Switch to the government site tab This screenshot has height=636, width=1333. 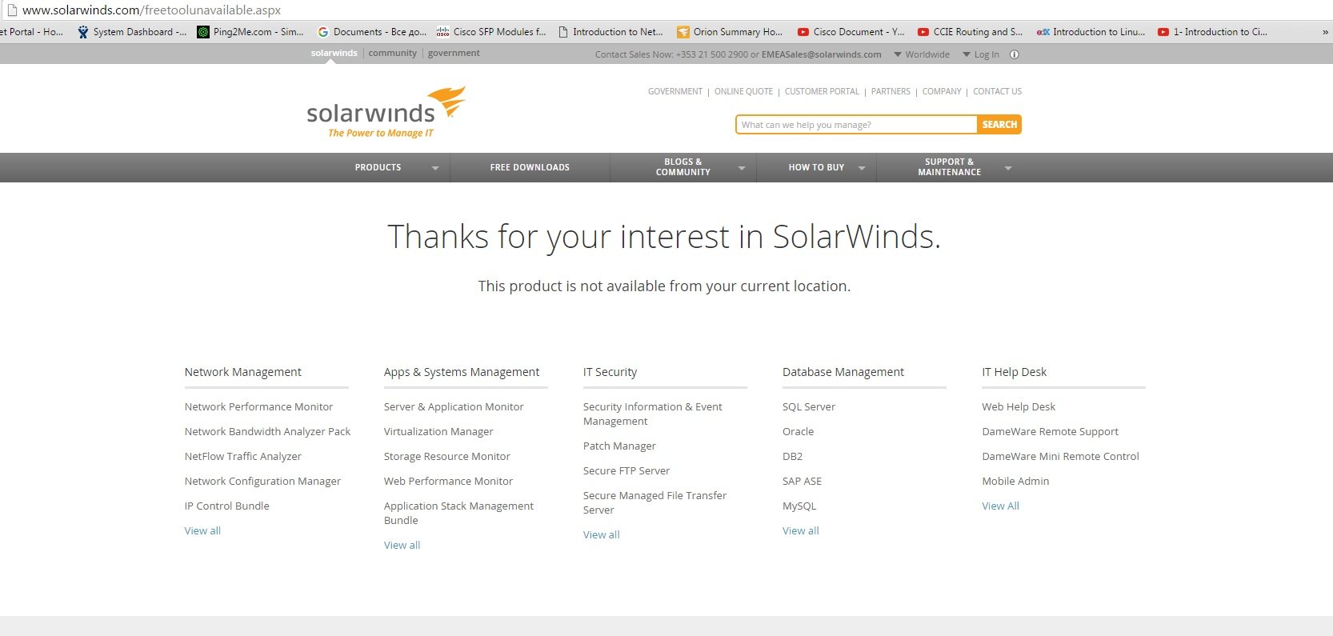tap(454, 53)
